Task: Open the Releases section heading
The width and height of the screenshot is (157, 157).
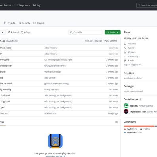Action: pyautogui.click(x=129, y=73)
